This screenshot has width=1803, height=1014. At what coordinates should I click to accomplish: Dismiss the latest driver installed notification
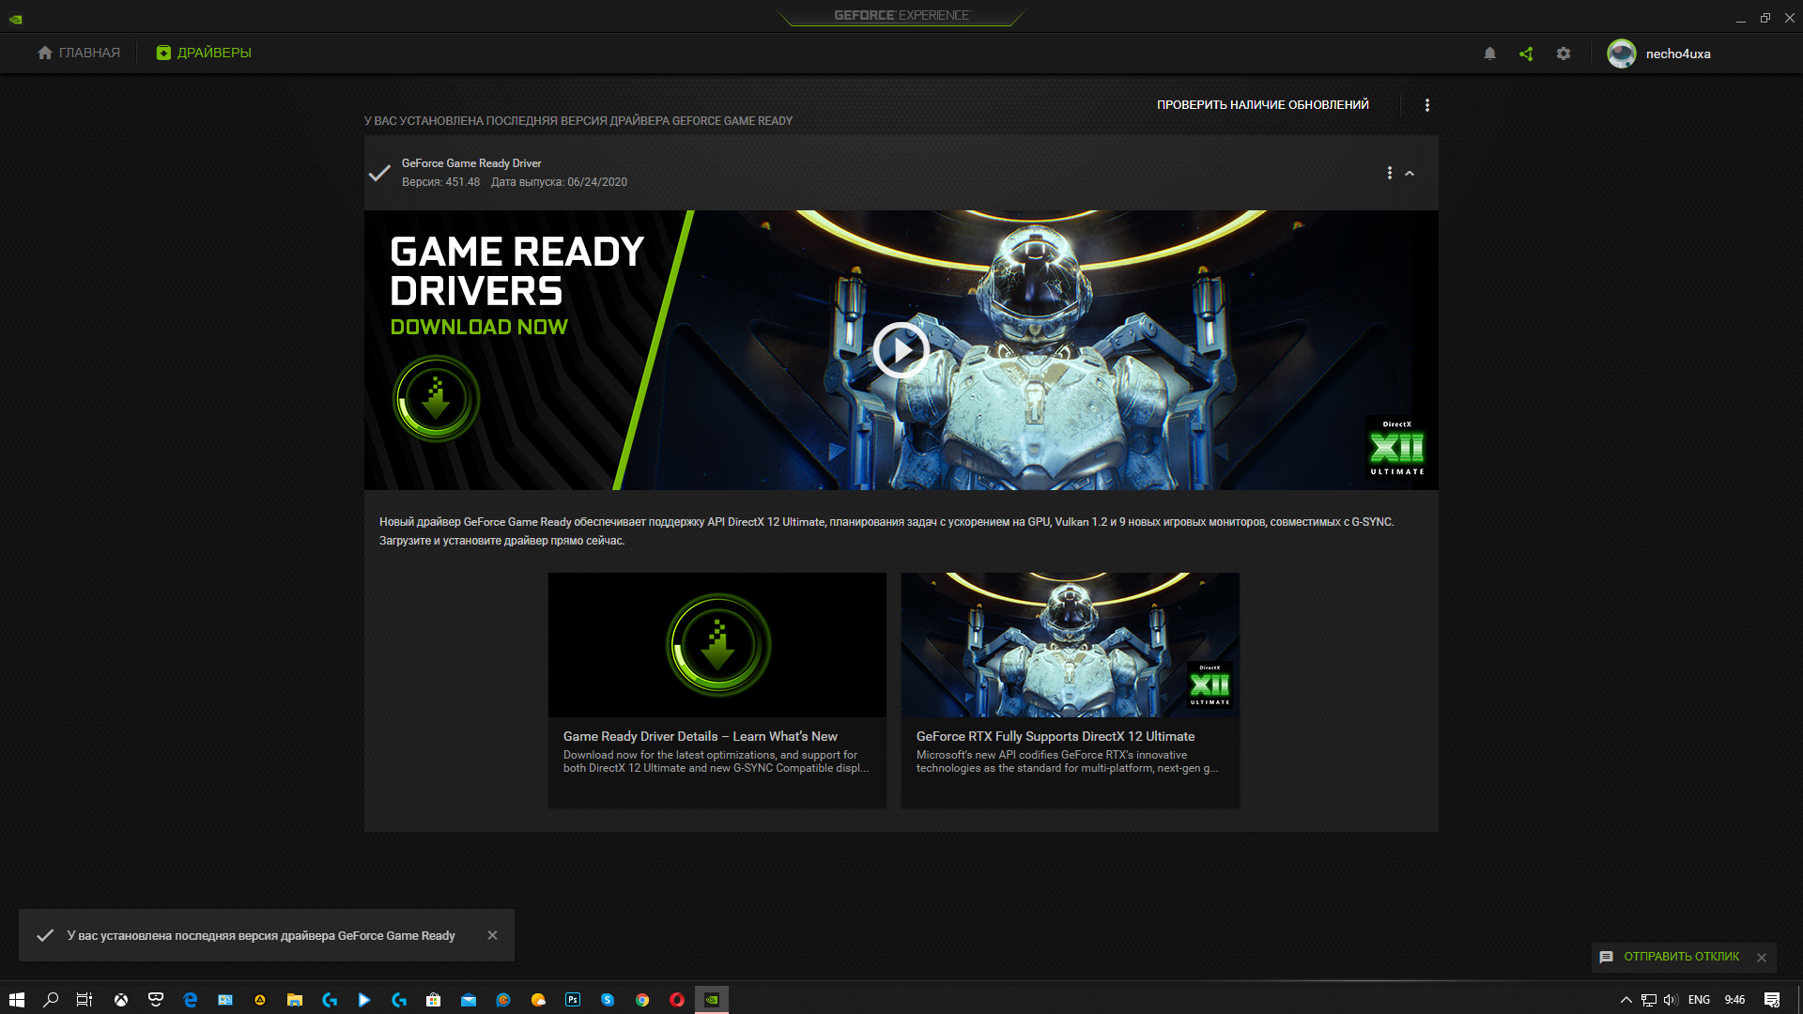(x=493, y=935)
